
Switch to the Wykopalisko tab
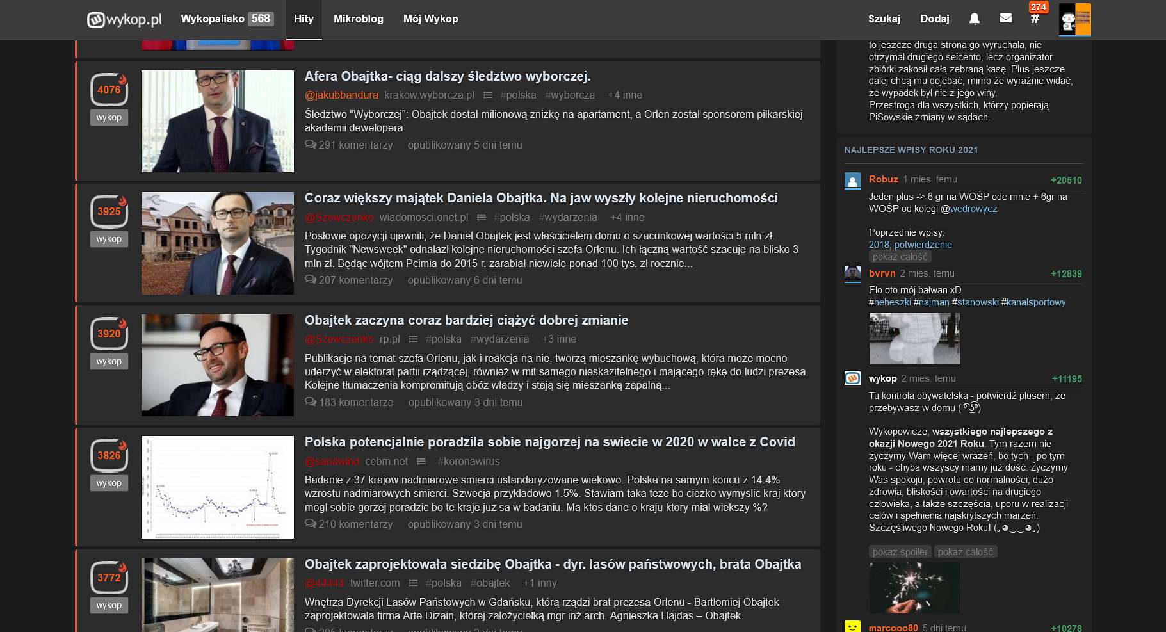click(227, 19)
